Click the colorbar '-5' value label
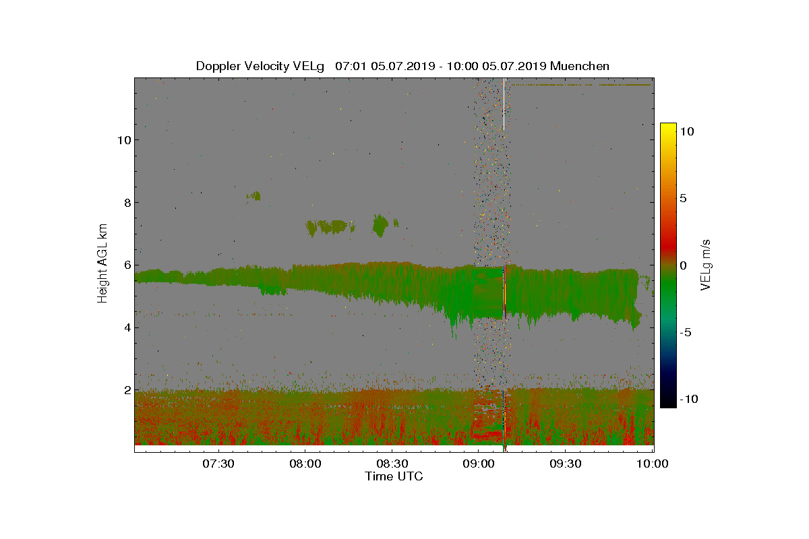This screenshot has width=809, height=539. 686,332
